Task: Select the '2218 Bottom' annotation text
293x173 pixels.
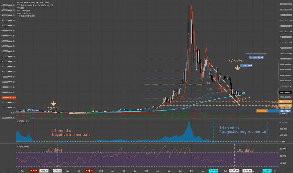Action: (x=273, y=103)
